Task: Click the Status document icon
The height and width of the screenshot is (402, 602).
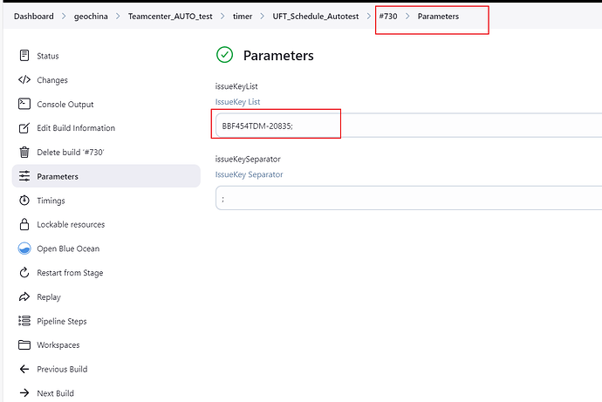Action: (x=24, y=56)
